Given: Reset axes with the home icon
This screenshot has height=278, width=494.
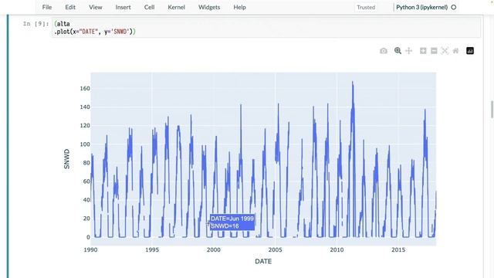Looking at the screenshot, I should 455,51.
